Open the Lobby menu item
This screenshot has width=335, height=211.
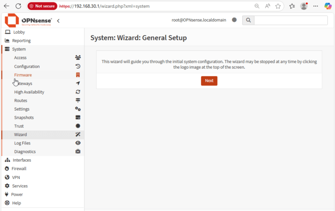[x=19, y=32]
